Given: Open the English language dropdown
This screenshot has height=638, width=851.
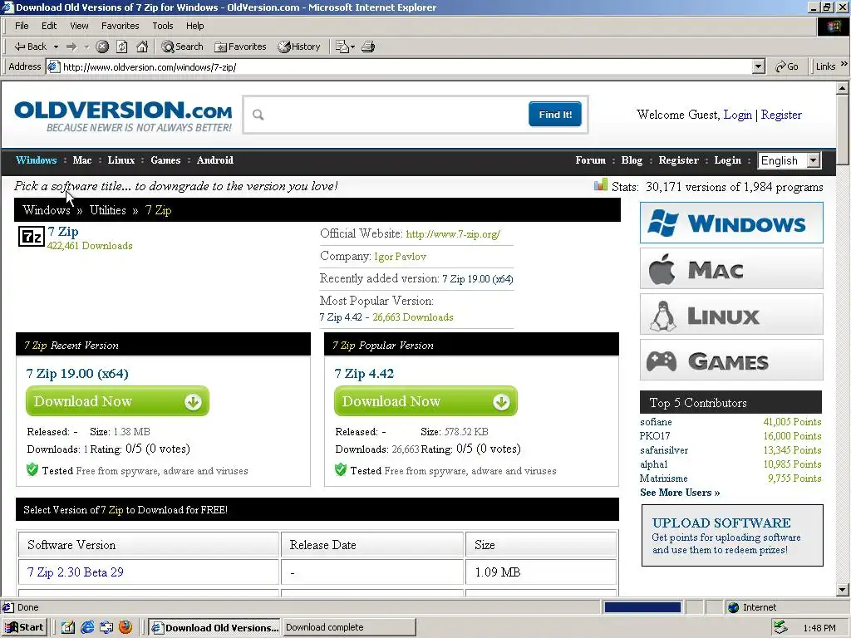Looking at the screenshot, I should (x=790, y=160).
